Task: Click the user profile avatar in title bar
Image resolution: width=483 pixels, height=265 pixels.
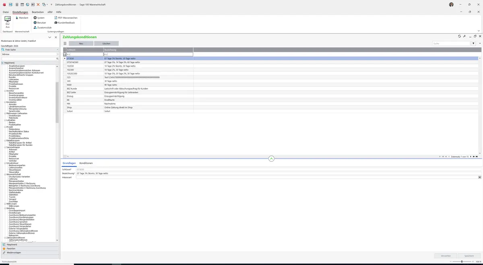Action: tap(451, 4)
